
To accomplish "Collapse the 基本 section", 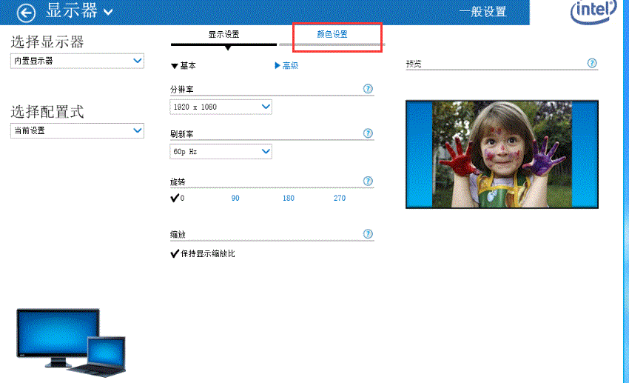I will (x=184, y=66).
